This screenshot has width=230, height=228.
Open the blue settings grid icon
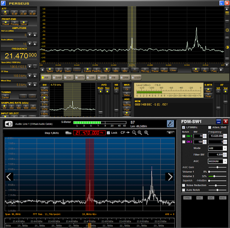170,124
